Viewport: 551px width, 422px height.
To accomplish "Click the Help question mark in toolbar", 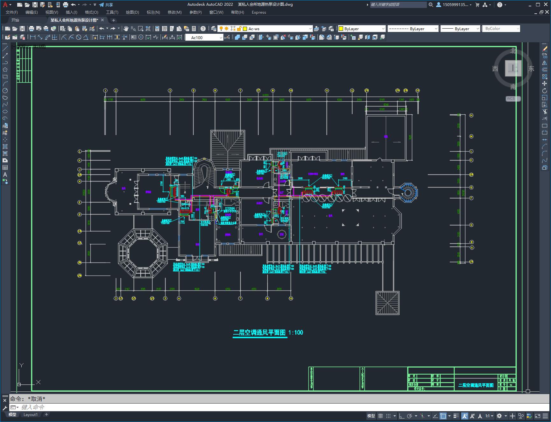I will pyautogui.click(x=203, y=29).
